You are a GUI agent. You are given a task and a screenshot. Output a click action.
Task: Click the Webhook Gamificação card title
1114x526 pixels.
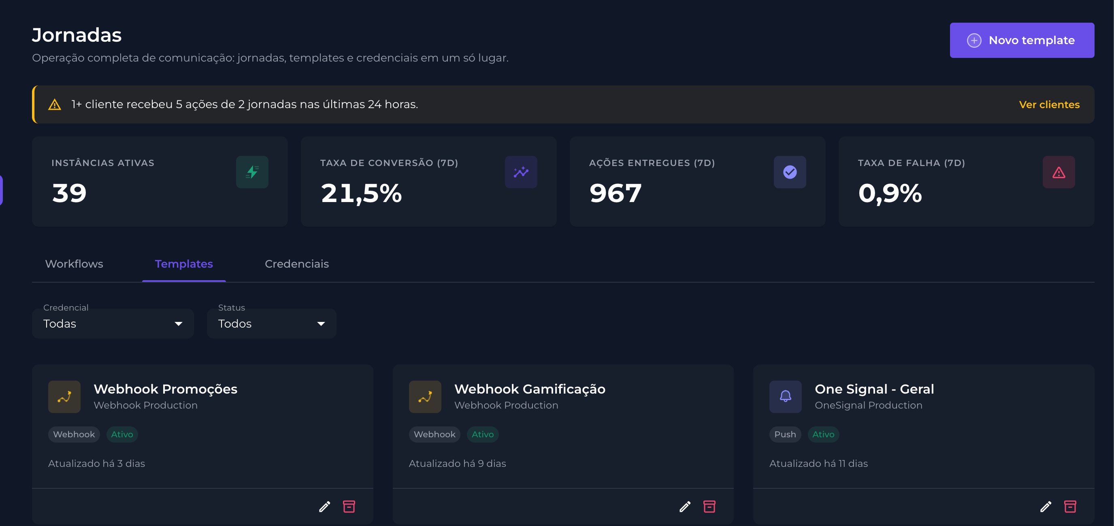[x=529, y=389]
